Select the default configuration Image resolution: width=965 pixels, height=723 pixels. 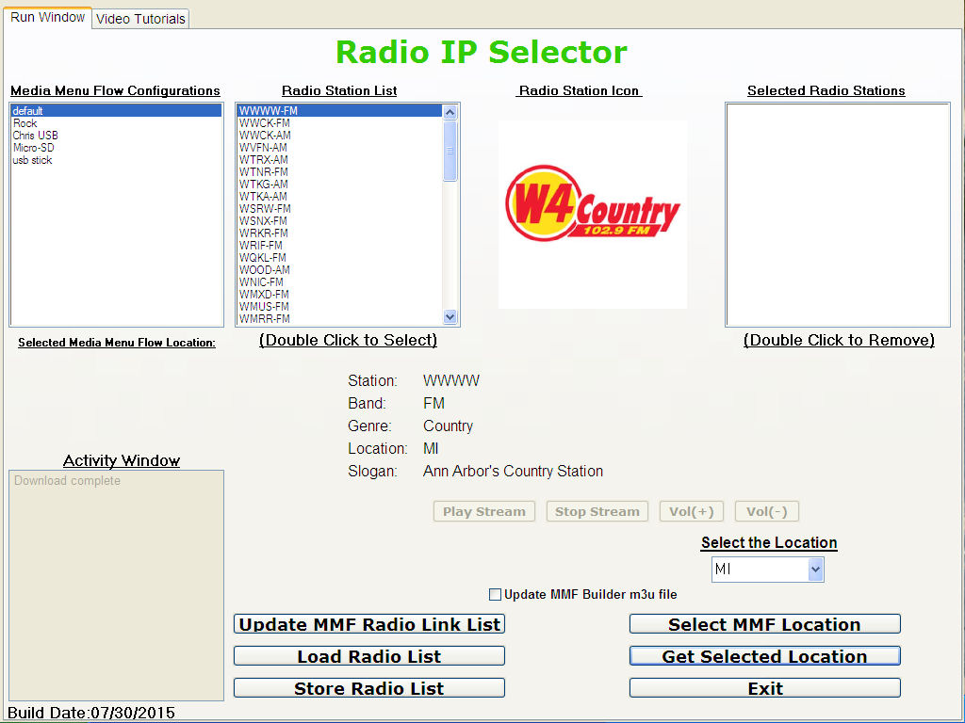click(116, 111)
